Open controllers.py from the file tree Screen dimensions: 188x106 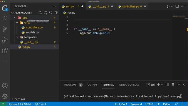coord(35,27)
